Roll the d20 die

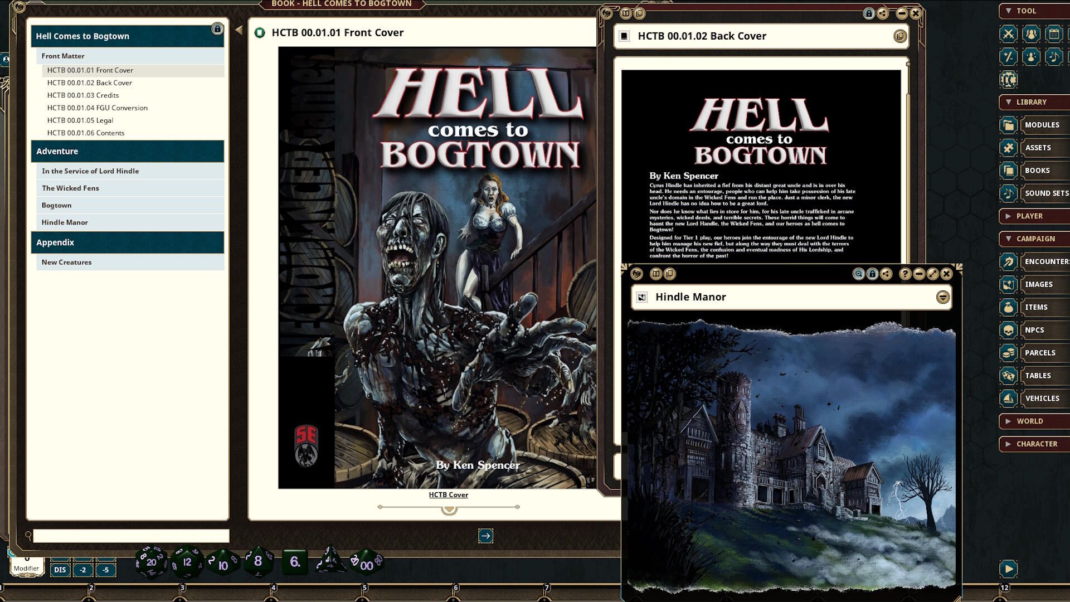coord(151,562)
